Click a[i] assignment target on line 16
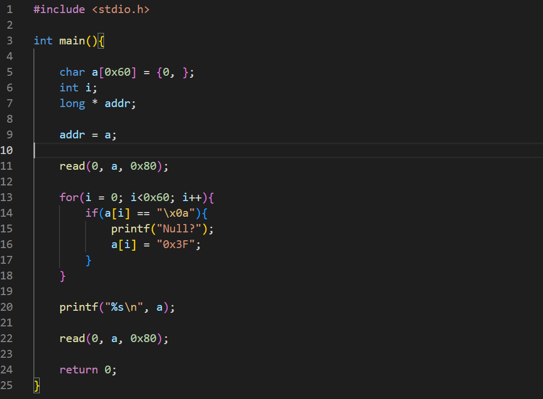Image resolution: width=543 pixels, height=399 pixels. pyautogui.click(x=124, y=244)
